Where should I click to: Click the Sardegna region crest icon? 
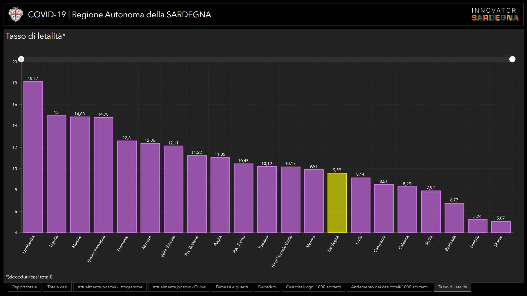tap(15, 15)
